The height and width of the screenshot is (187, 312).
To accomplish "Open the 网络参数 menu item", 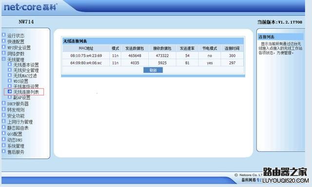I will (16, 54).
